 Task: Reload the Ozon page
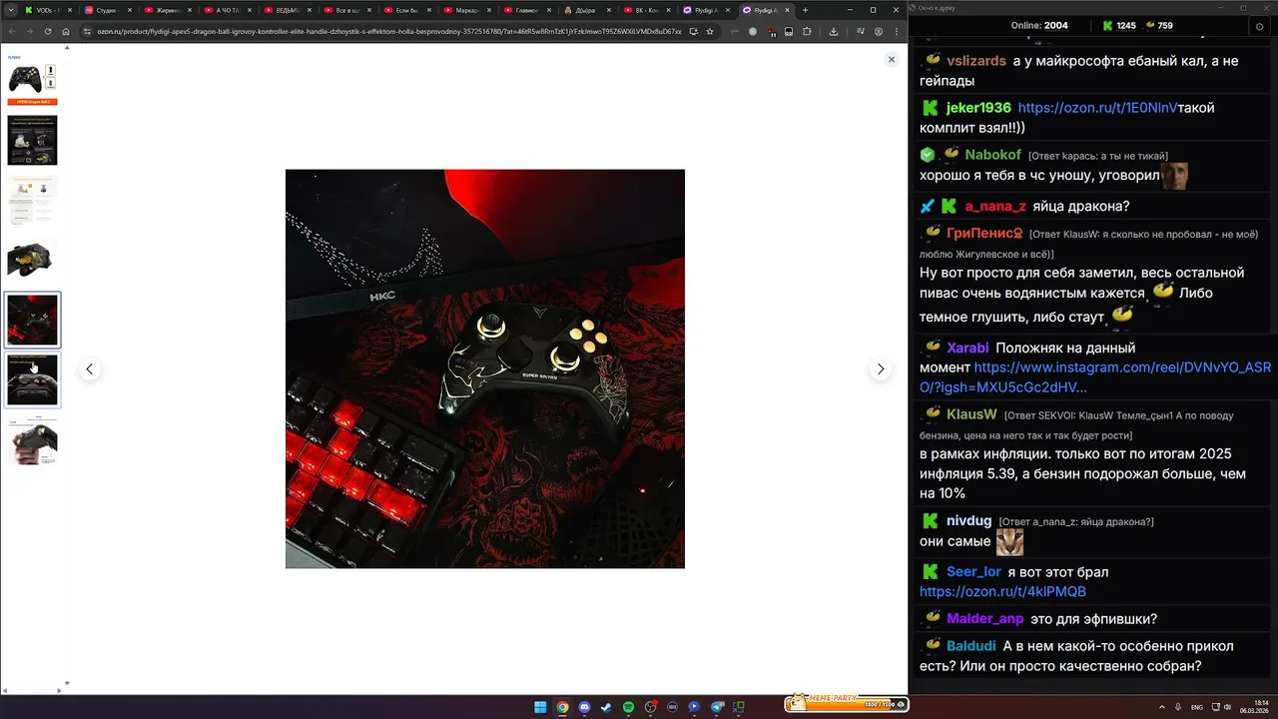[48, 31]
